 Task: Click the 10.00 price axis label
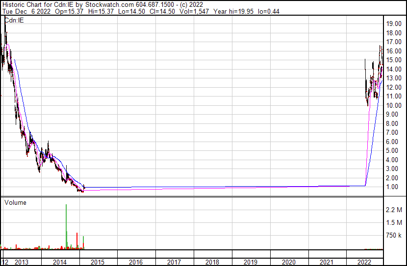pyautogui.click(x=394, y=105)
